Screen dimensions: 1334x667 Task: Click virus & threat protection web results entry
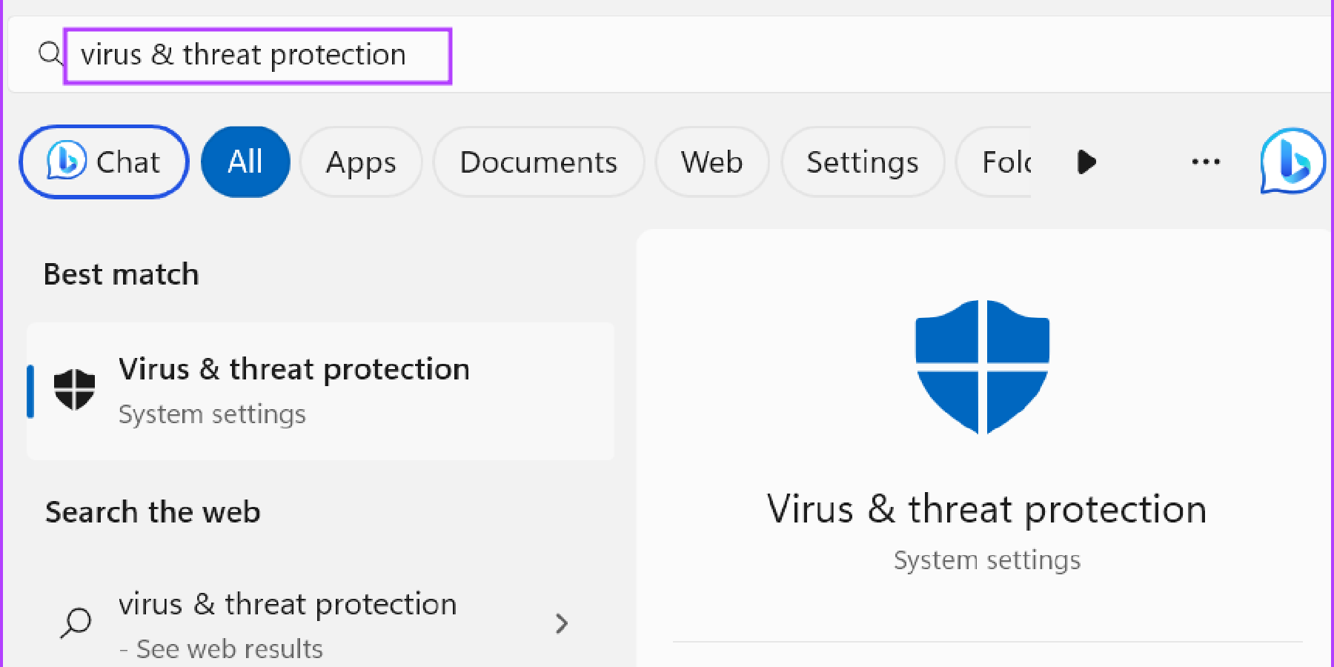[x=321, y=624]
